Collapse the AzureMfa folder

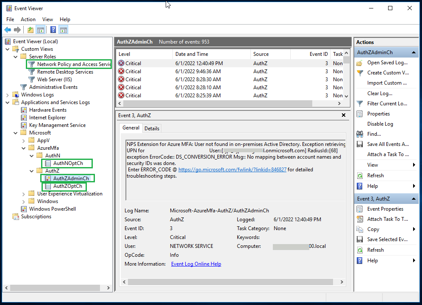[x=23, y=148]
